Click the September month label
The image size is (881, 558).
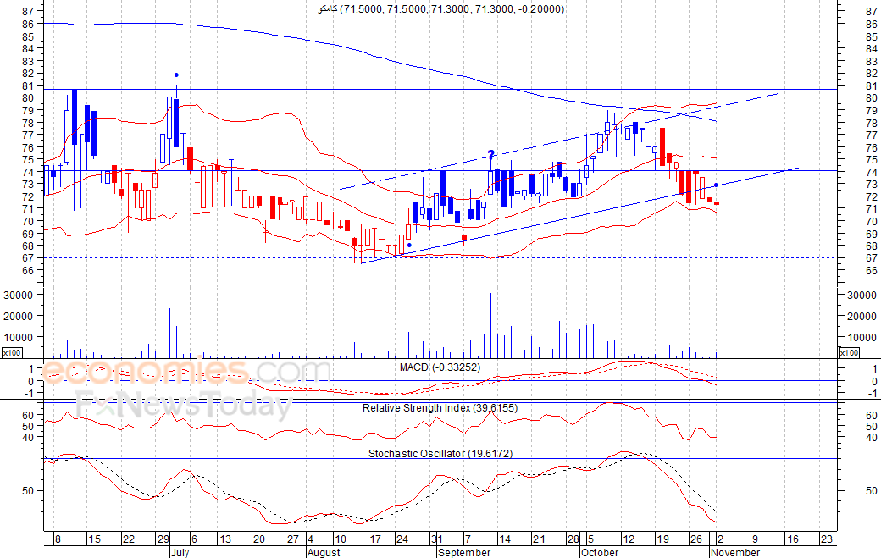point(464,552)
